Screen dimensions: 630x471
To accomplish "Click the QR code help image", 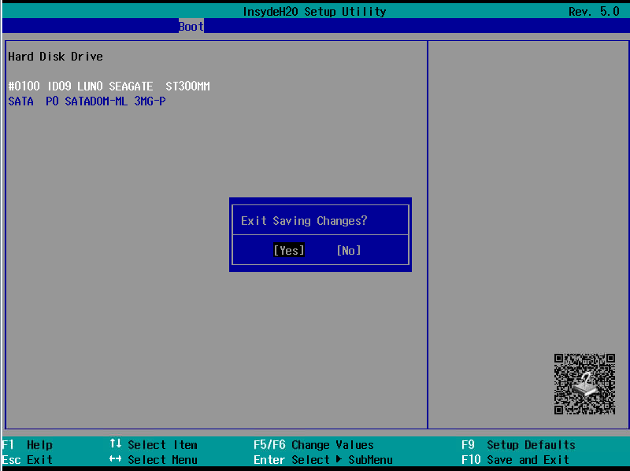I will tap(584, 384).
